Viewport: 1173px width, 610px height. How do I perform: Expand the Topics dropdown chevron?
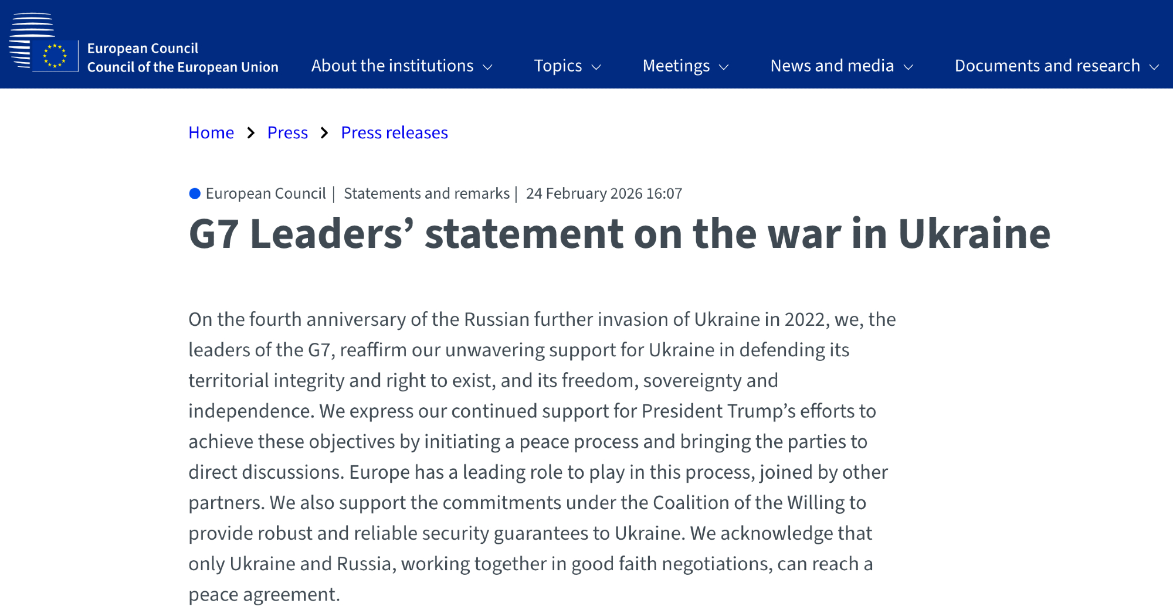pos(596,67)
